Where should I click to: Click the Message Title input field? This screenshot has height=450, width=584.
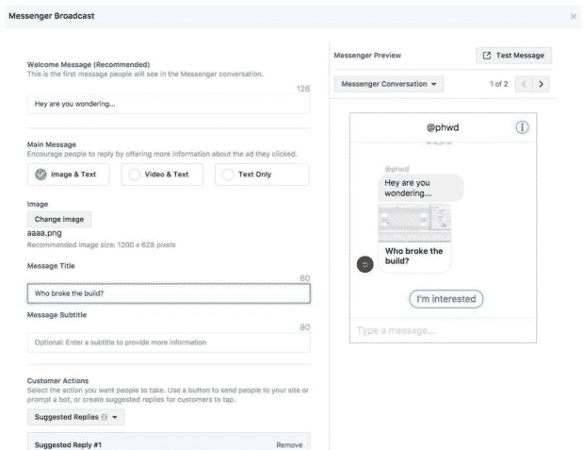click(169, 293)
